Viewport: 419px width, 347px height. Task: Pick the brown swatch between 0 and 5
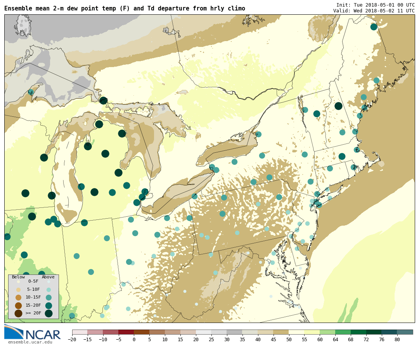(x=142, y=332)
